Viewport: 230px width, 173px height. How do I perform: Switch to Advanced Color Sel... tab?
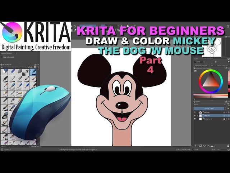pyautogui.click(x=201, y=66)
